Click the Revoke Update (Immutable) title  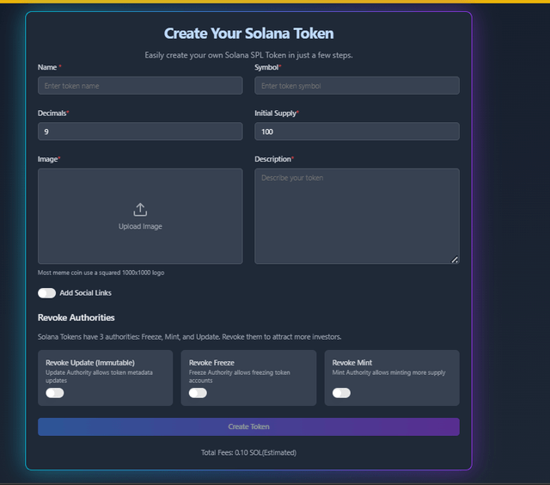point(90,363)
